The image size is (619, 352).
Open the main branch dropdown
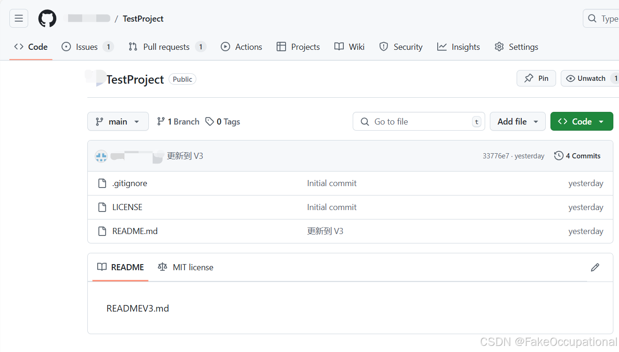[x=118, y=121]
